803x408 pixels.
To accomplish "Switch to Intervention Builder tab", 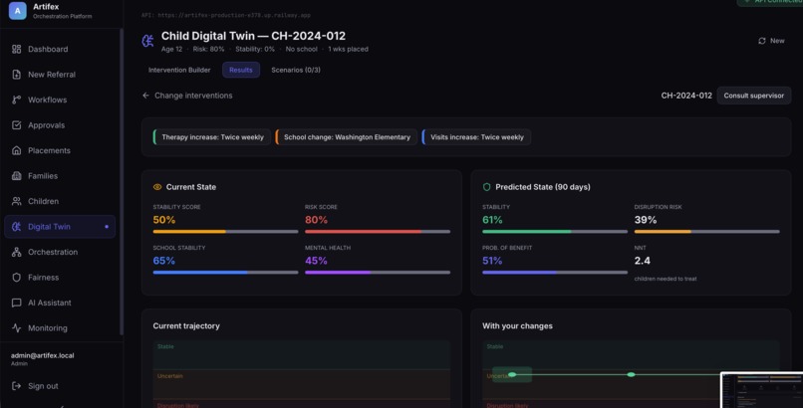I will [179, 70].
